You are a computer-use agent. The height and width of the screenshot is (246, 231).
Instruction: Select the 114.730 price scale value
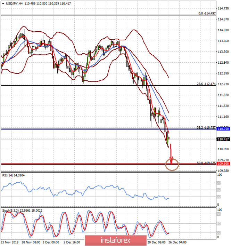[x=223, y=8]
